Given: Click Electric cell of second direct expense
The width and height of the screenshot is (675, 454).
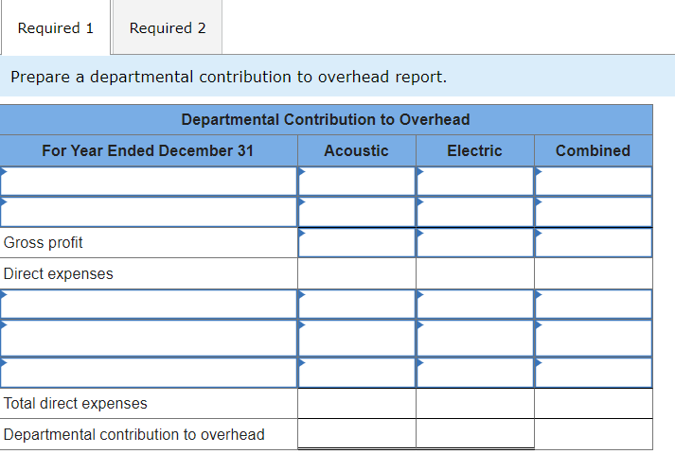Looking at the screenshot, I should 474,337.
